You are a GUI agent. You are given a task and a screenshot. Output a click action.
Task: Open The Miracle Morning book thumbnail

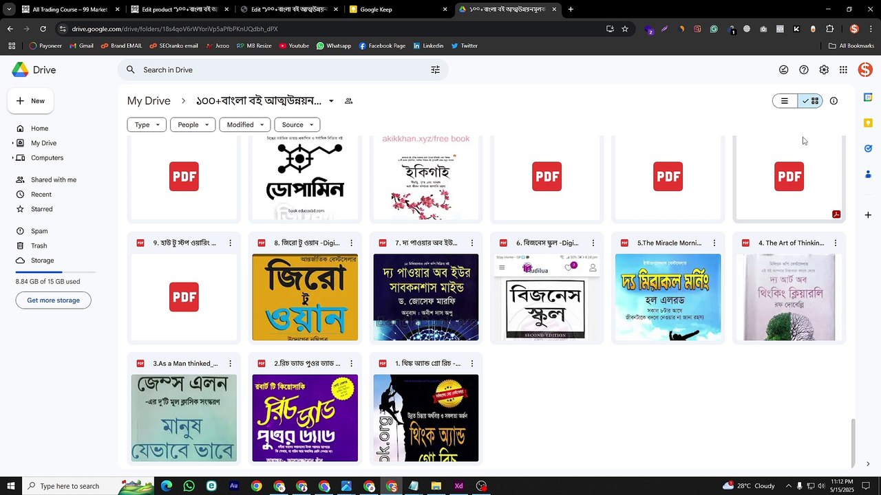[x=668, y=297]
